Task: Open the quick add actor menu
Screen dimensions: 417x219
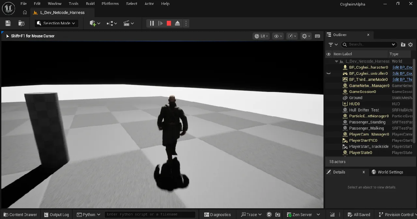Action: pyautogui.click(x=95, y=23)
